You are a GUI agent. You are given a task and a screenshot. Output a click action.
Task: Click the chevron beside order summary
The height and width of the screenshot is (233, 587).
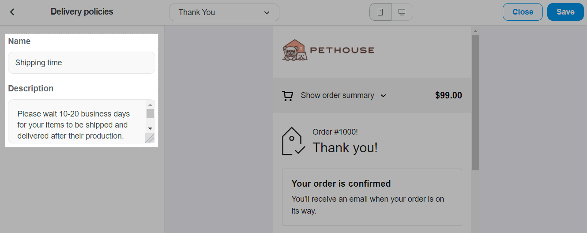coord(383,96)
